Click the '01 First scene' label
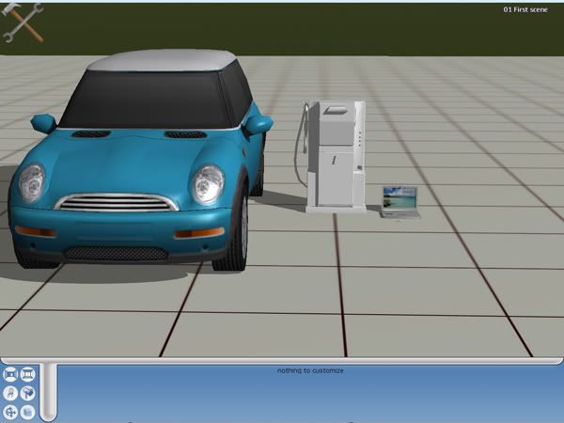 coord(525,9)
